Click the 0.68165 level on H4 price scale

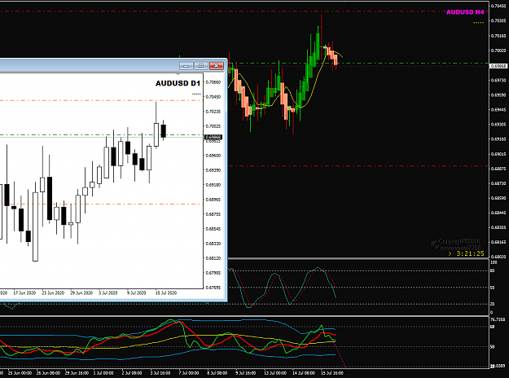coord(498,242)
